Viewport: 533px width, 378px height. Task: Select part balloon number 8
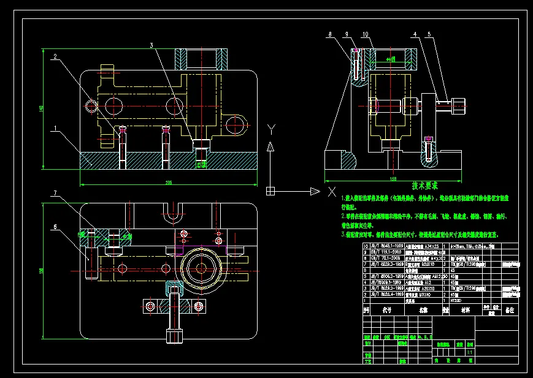330,34
